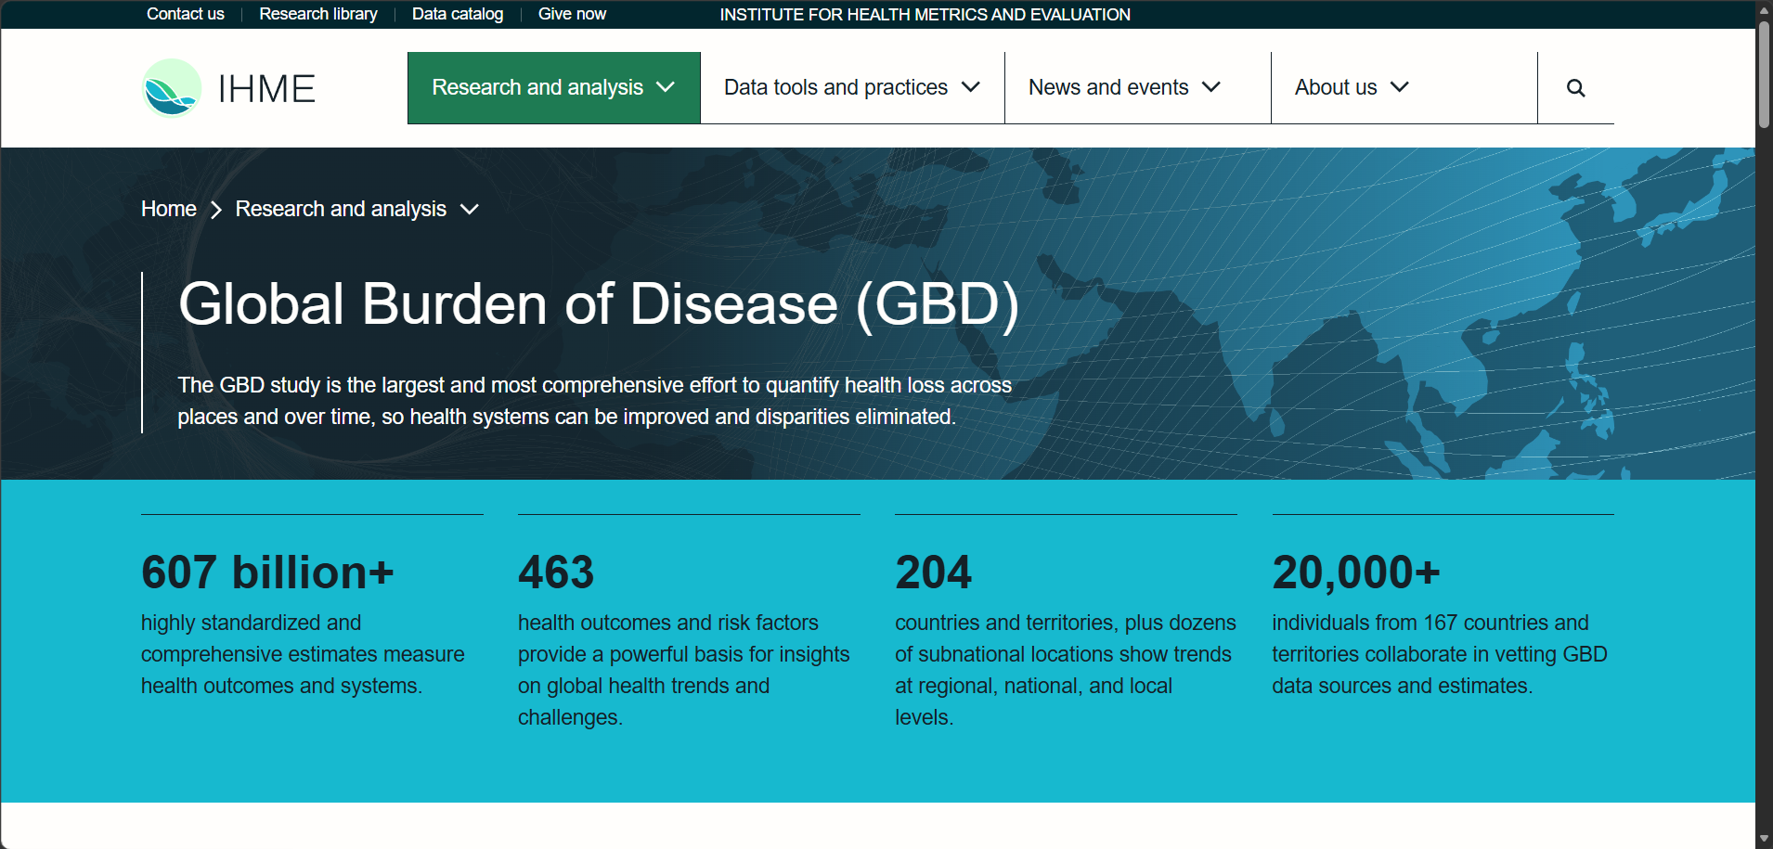Click the 20,000+ statistic

[x=1356, y=572]
